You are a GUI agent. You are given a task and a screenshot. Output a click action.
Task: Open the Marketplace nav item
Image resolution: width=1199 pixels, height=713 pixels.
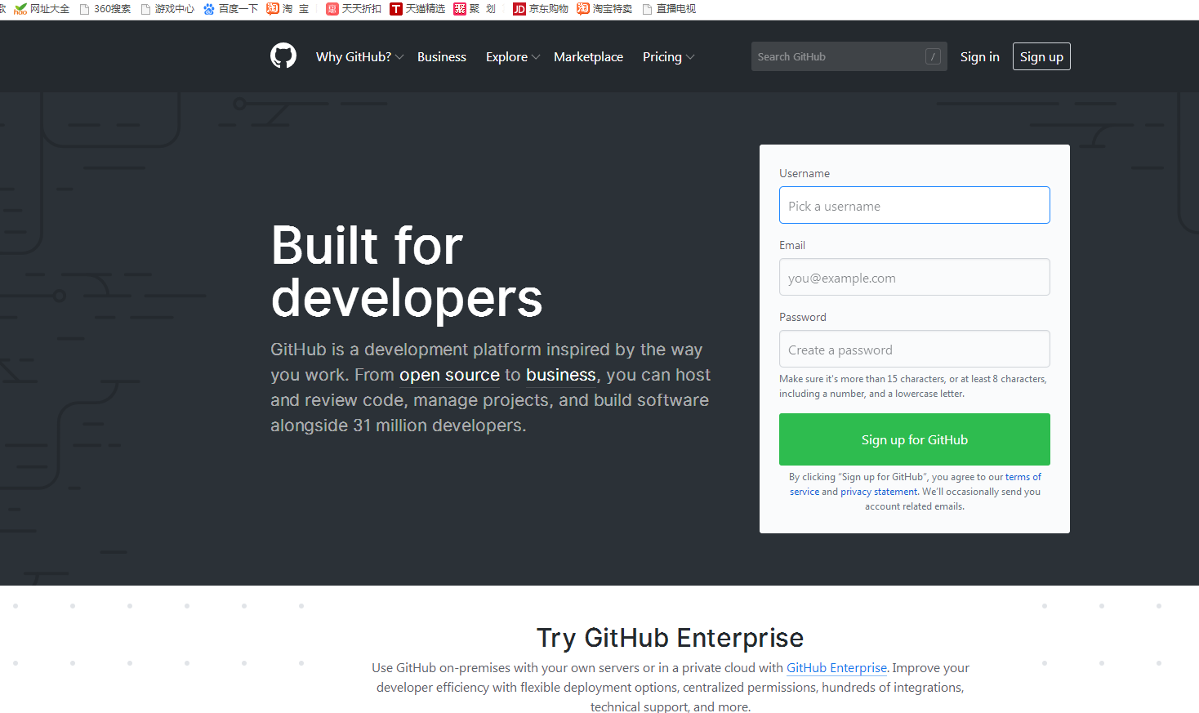[x=588, y=56]
